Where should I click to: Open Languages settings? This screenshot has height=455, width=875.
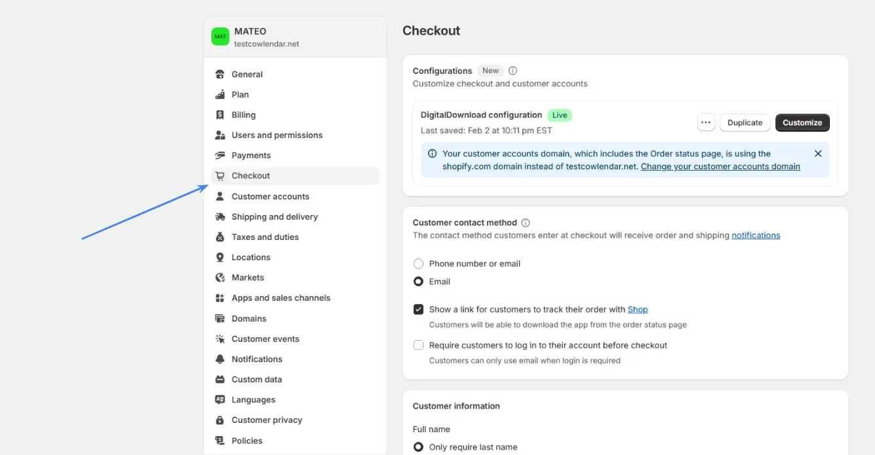pos(295,400)
